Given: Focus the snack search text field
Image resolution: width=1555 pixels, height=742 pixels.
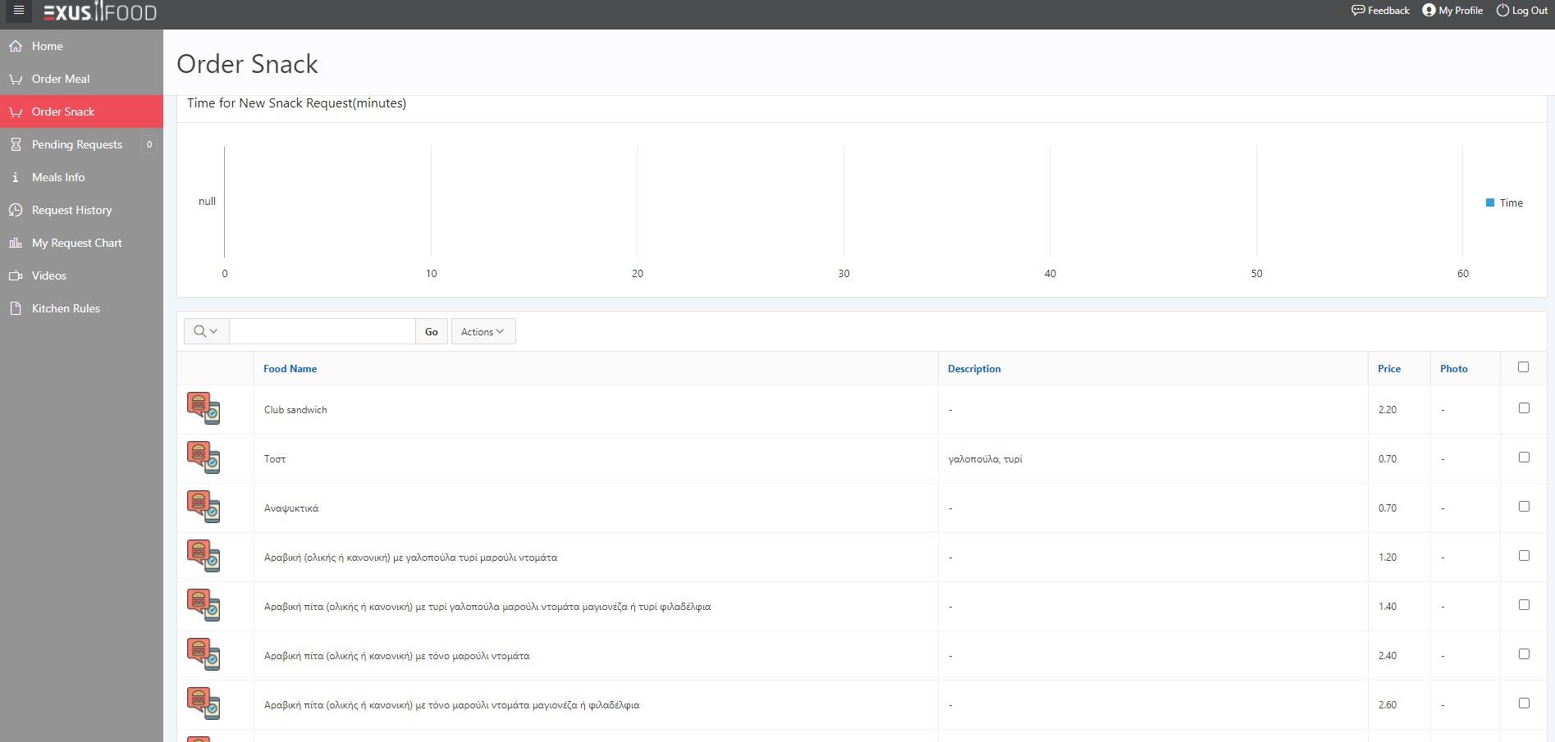Looking at the screenshot, I should click(x=322, y=331).
